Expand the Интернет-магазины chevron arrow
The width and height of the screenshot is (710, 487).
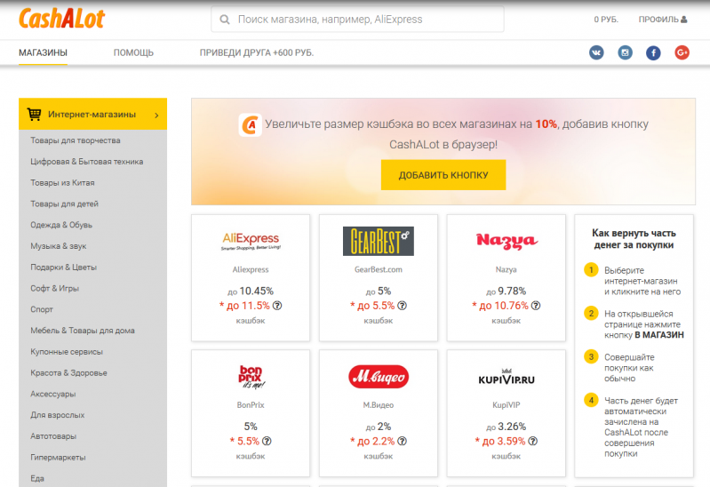[x=156, y=115]
